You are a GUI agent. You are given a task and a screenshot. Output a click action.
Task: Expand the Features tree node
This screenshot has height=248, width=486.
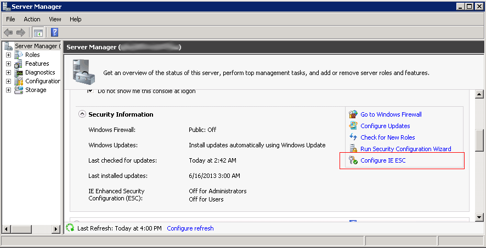coord(8,64)
